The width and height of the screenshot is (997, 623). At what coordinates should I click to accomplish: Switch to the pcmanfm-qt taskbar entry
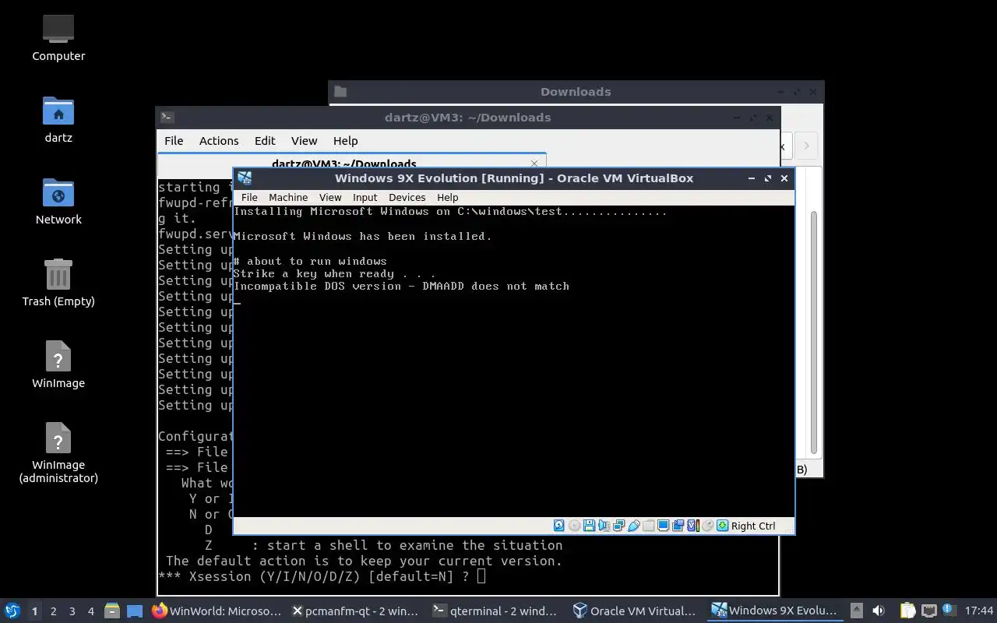[356, 611]
